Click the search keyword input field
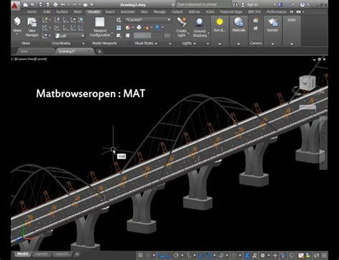 coord(203,4)
